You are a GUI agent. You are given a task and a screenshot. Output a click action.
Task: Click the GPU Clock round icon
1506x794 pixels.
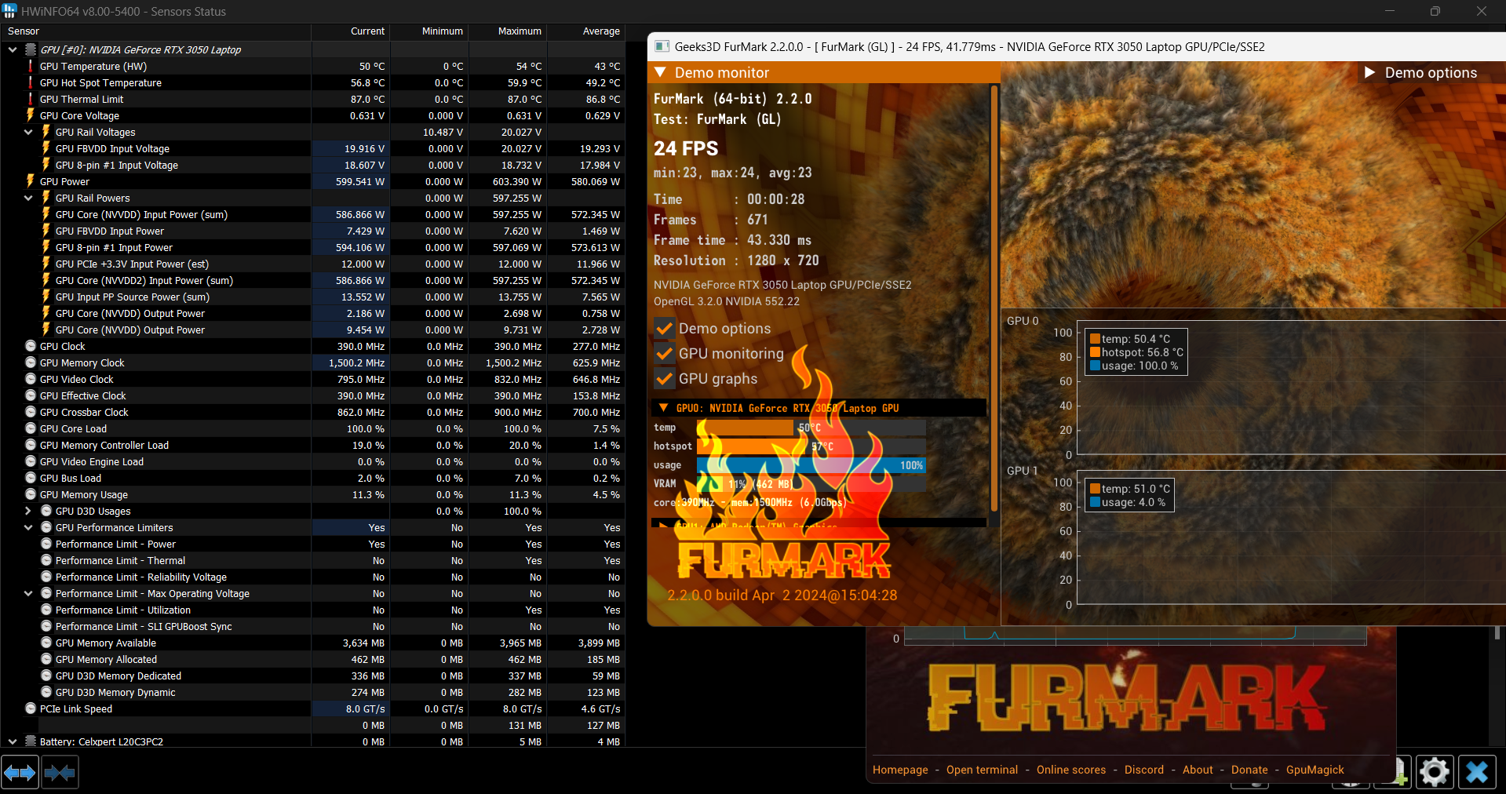pos(31,346)
